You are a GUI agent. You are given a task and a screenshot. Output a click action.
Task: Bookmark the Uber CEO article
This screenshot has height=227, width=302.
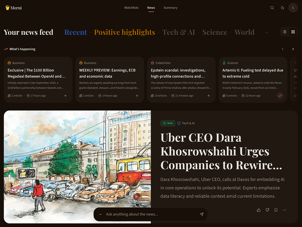pyautogui.click(x=276, y=210)
